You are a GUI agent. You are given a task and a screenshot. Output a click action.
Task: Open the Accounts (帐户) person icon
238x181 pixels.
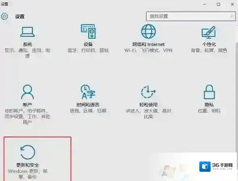[x=27, y=92]
